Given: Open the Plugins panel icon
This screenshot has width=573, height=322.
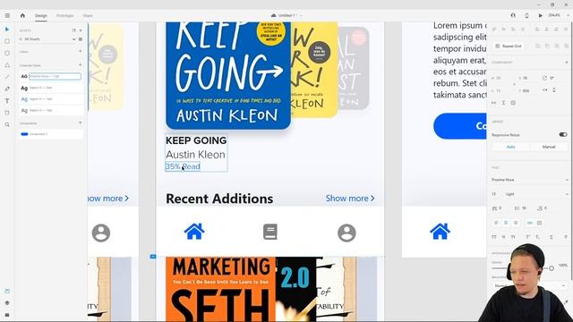Looking at the screenshot, I should (7, 314).
